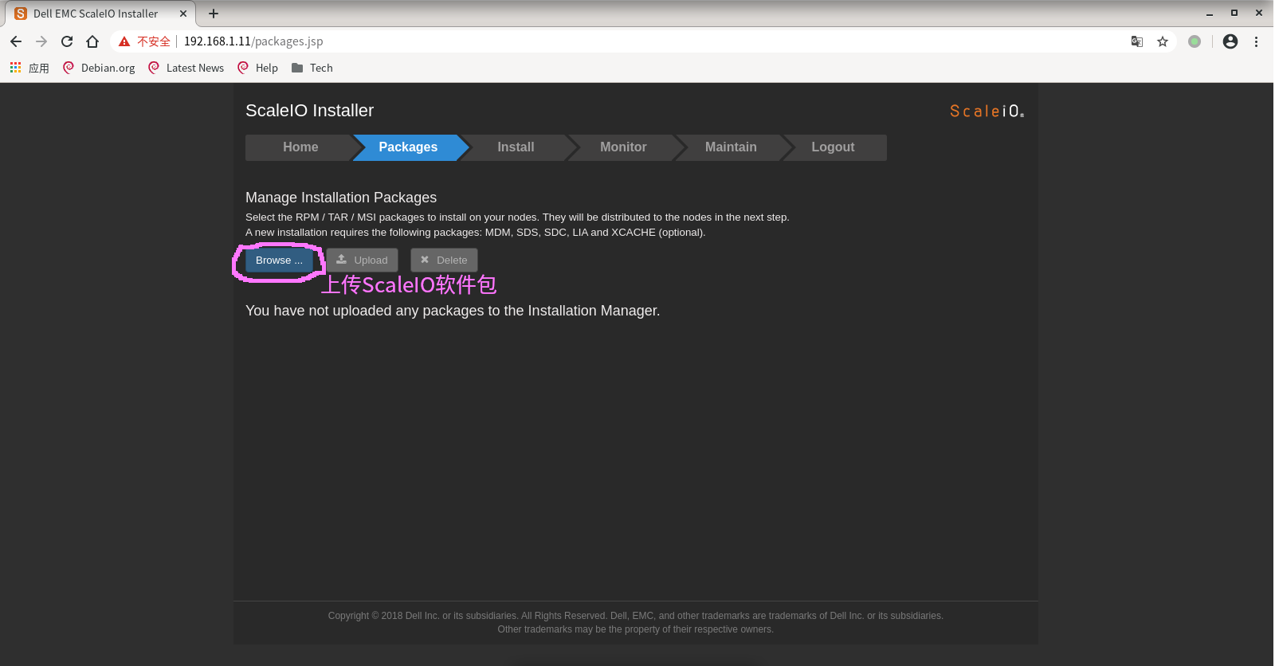Open the Maintain step

pos(731,147)
